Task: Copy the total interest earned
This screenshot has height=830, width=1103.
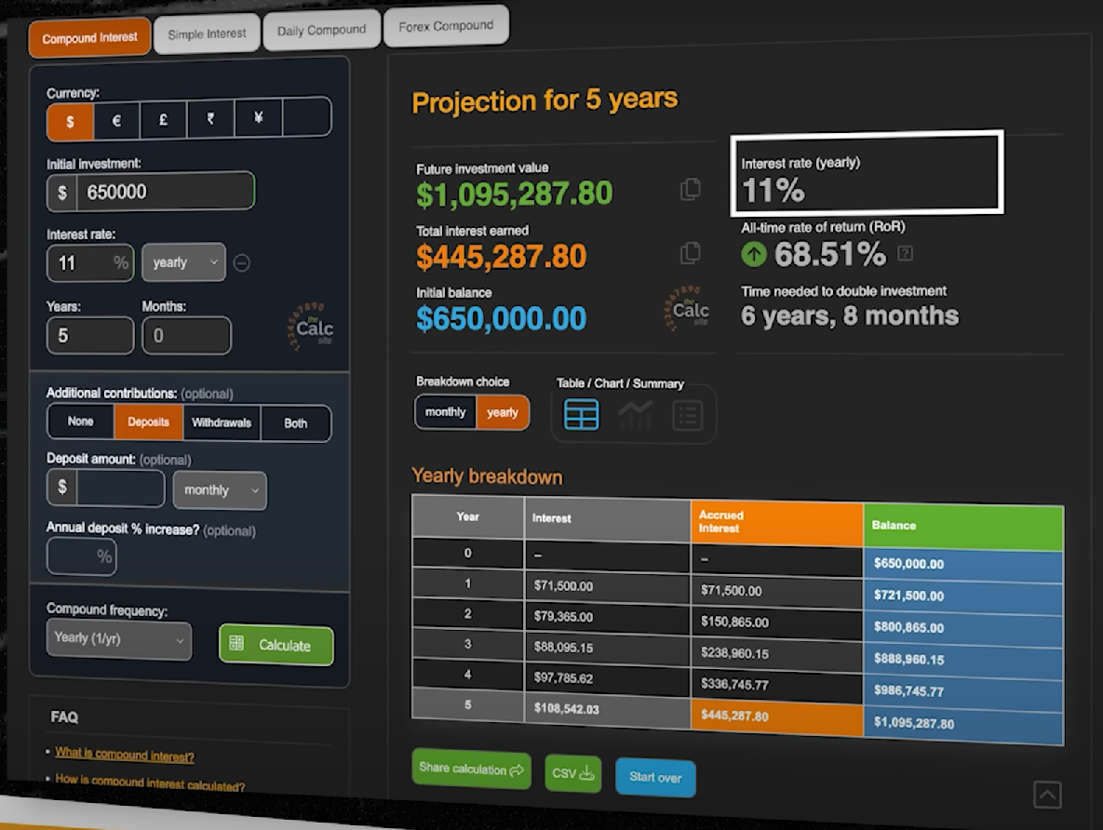Action: click(690, 252)
